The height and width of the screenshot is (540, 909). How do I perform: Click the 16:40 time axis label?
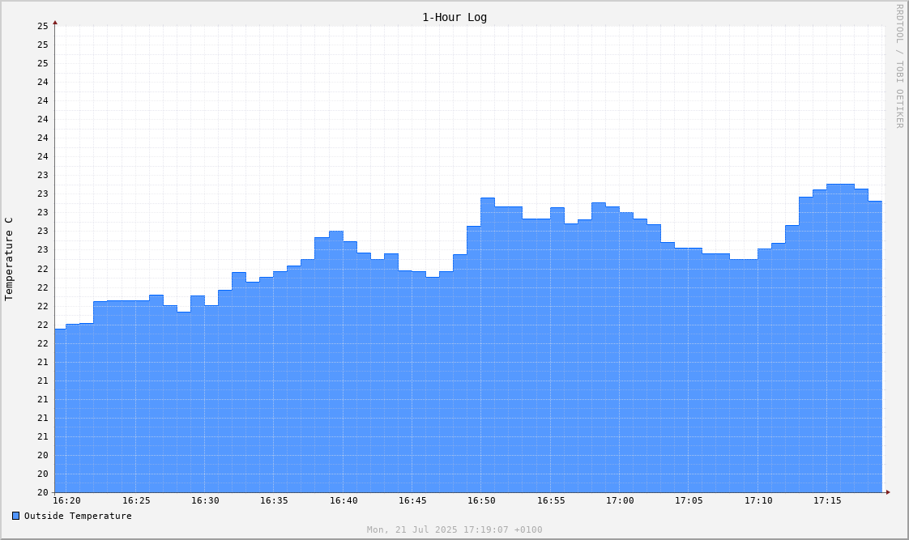[344, 500]
